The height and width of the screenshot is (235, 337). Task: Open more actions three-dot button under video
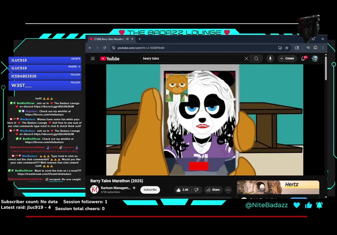[228, 190]
